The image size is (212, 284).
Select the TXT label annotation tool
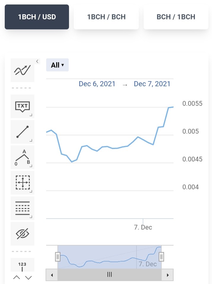pyautogui.click(x=23, y=106)
